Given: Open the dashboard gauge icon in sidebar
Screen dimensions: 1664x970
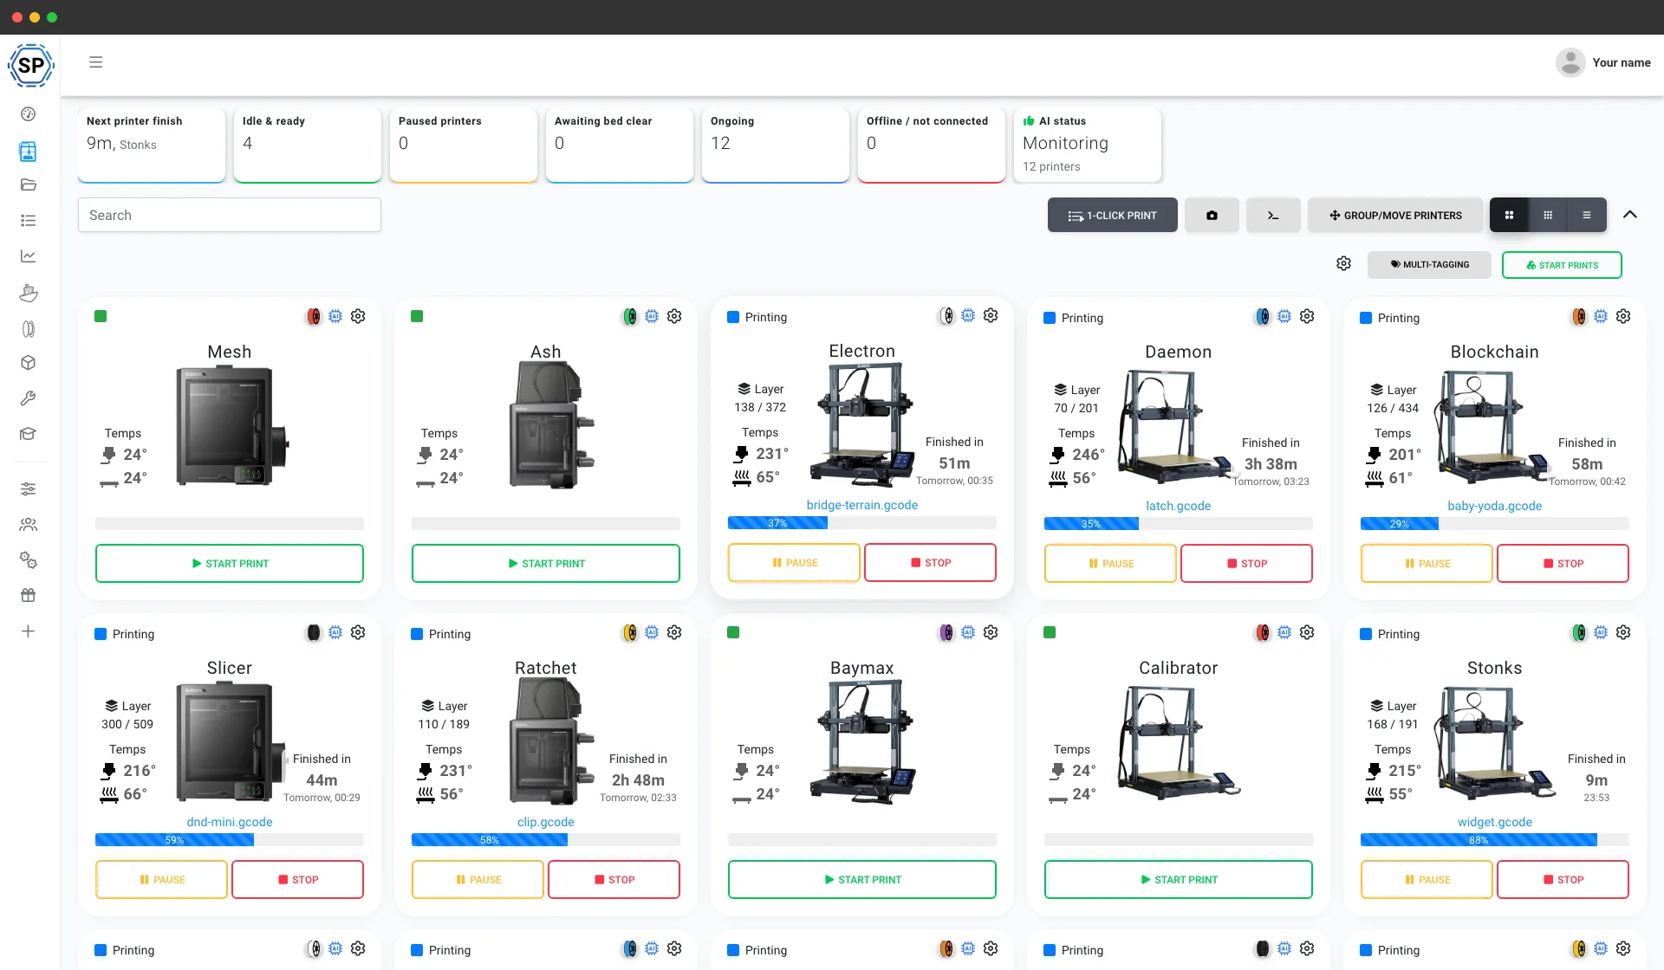Looking at the screenshot, I should click(x=29, y=114).
